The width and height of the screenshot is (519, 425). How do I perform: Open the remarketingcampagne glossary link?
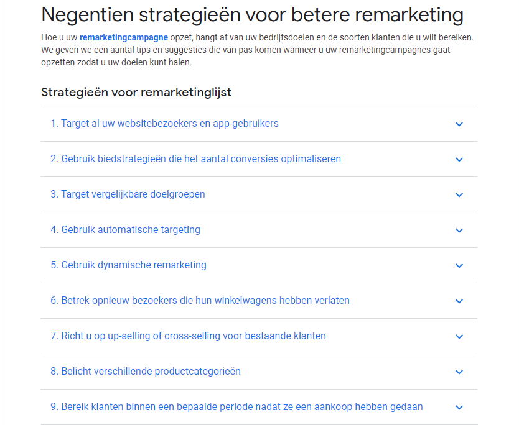pos(124,37)
